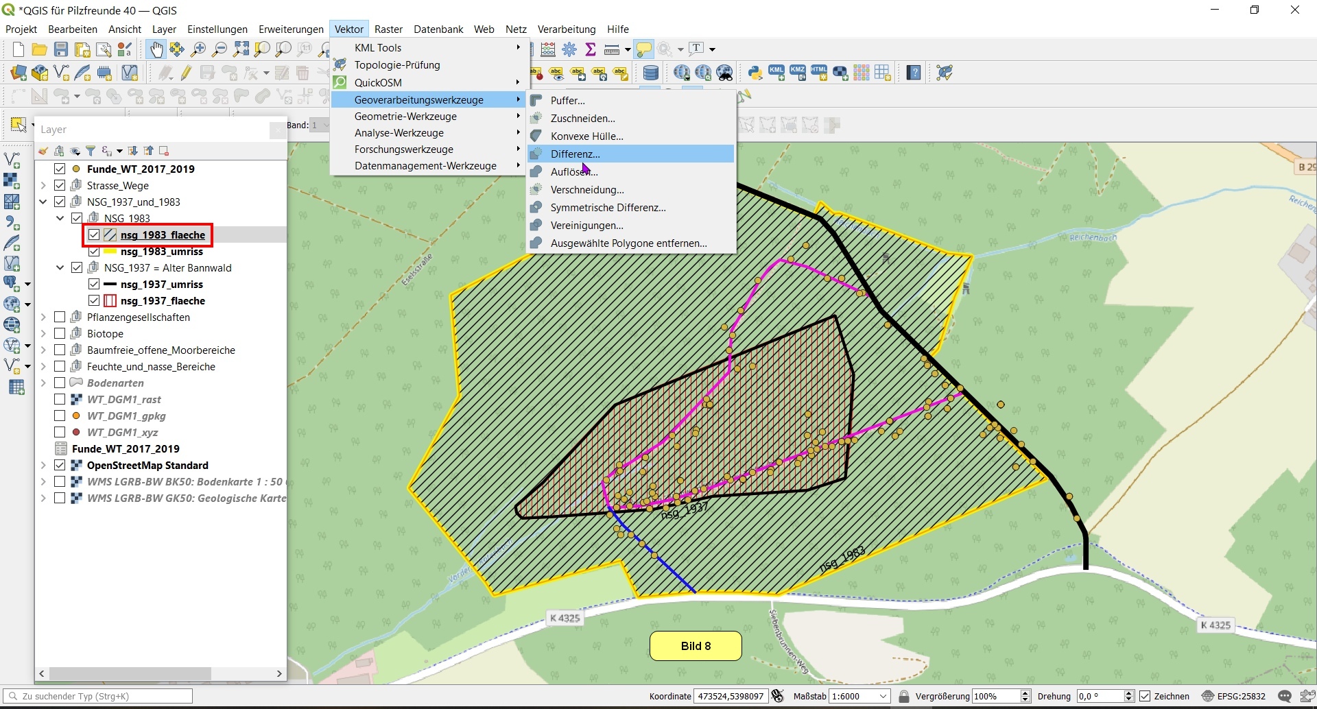The height and width of the screenshot is (709, 1317).
Task: Toggle the Zeichnen render checkbox
Action: point(1145,696)
